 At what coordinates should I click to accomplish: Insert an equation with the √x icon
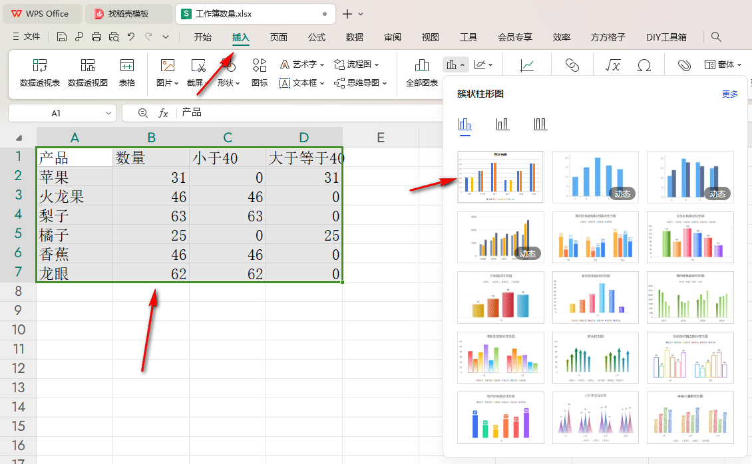coord(613,65)
